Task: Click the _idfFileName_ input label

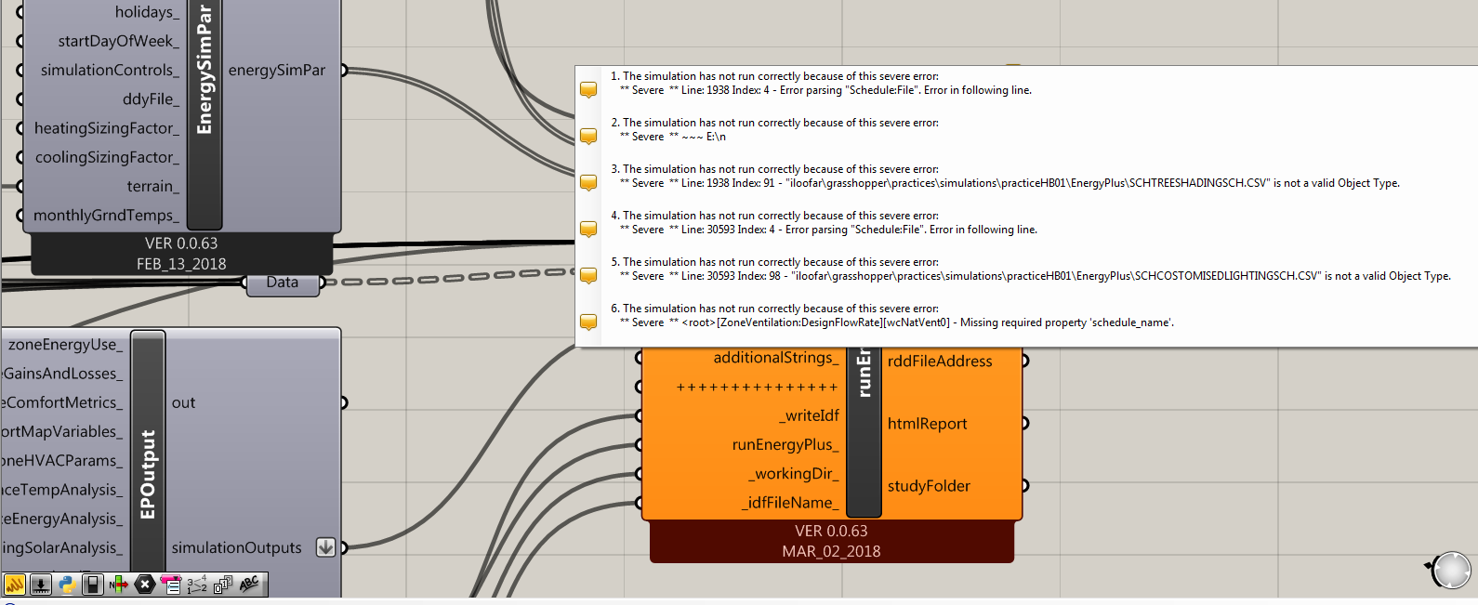Action: click(x=790, y=503)
